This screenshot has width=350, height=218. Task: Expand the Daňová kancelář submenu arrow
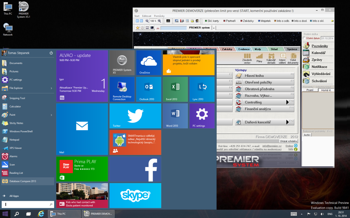pos(287,122)
